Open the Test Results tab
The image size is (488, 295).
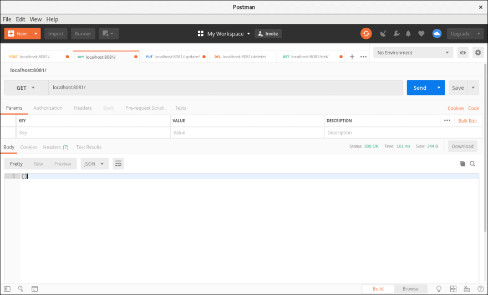(89, 147)
